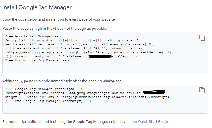
Task: Click the redacted ID in the noscript snippet
Action: coord(154,93)
